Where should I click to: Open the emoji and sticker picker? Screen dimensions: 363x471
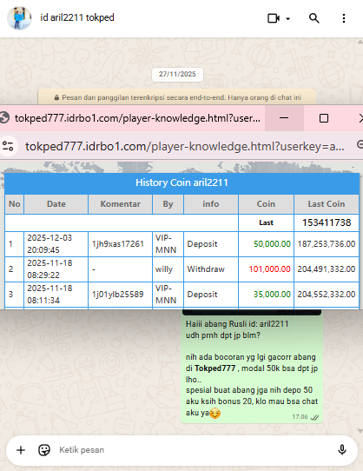point(44,450)
